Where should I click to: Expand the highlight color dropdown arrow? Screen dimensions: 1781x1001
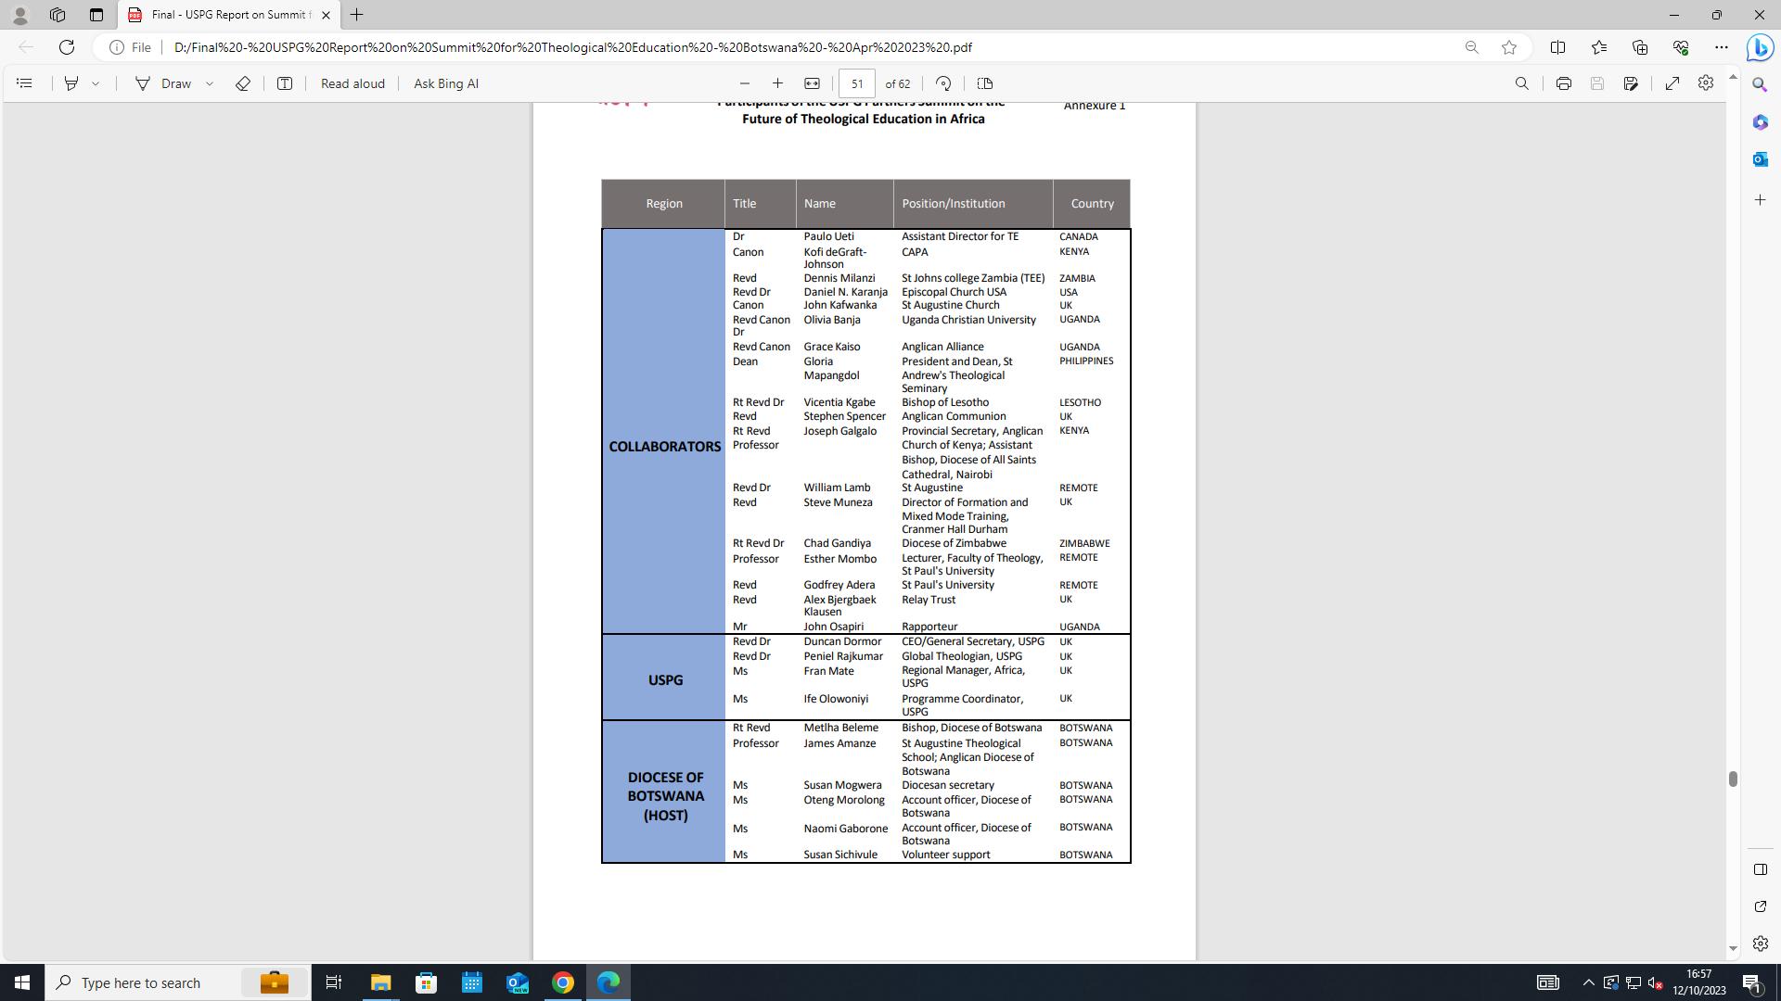(x=96, y=83)
